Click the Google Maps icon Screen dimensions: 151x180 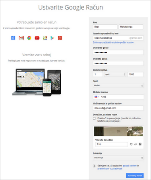[x=45, y=38]
